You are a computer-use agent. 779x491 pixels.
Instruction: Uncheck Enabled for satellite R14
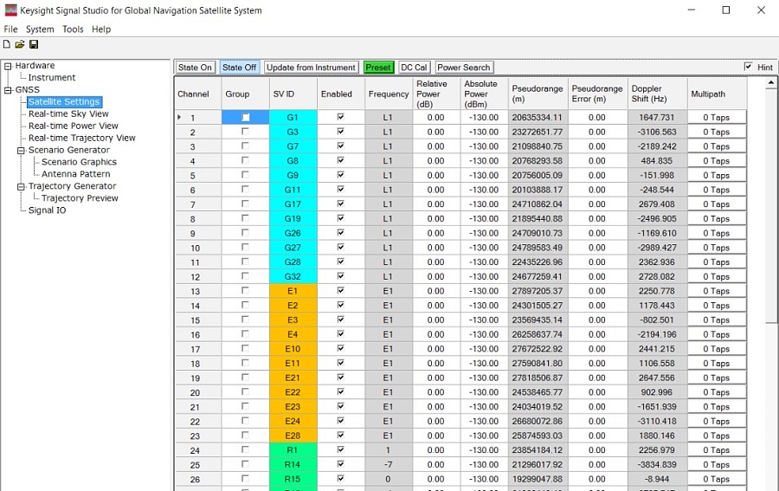tap(340, 465)
